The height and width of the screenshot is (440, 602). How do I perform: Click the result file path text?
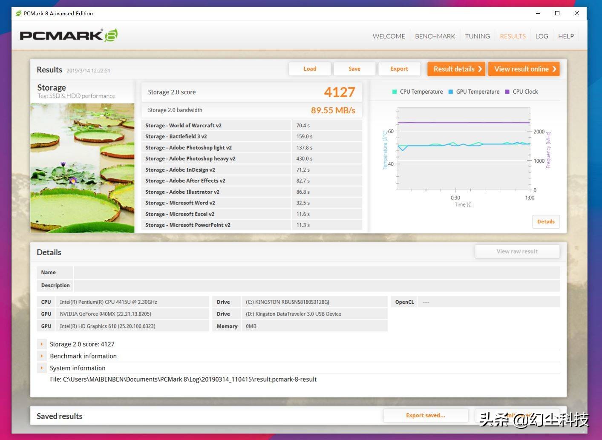(183, 380)
